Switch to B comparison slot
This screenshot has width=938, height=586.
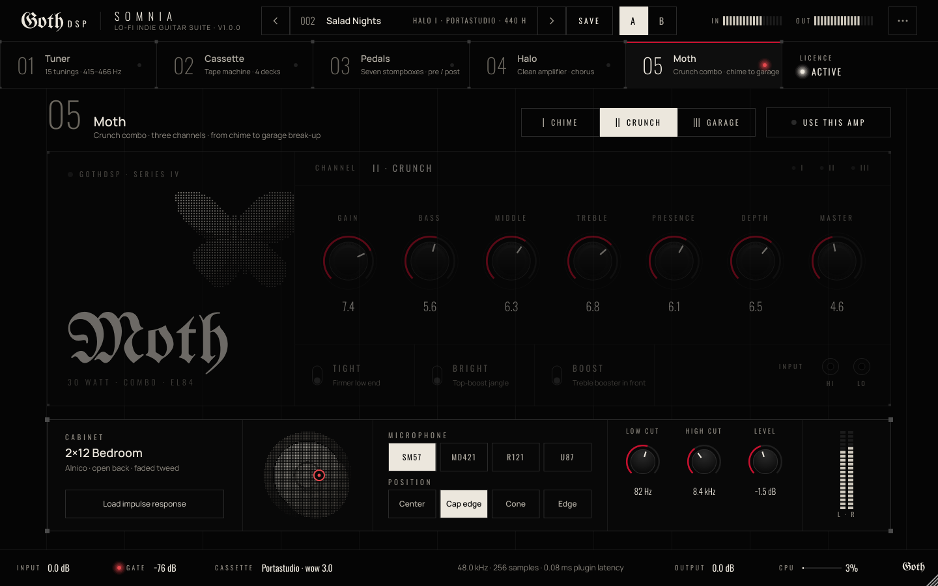tap(662, 21)
